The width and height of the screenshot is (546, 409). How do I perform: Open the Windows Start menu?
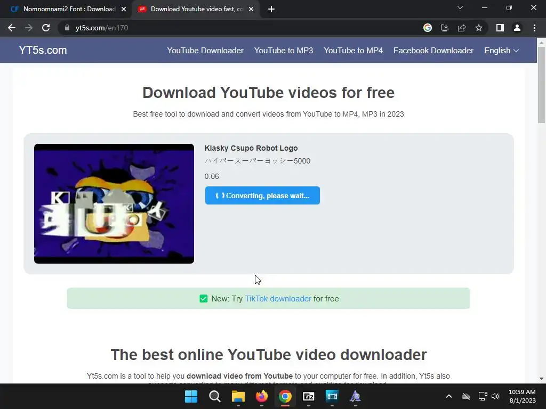coord(191,396)
